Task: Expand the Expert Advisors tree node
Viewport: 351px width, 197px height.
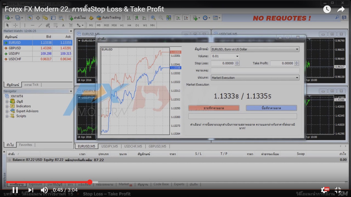Action: pos(7,111)
